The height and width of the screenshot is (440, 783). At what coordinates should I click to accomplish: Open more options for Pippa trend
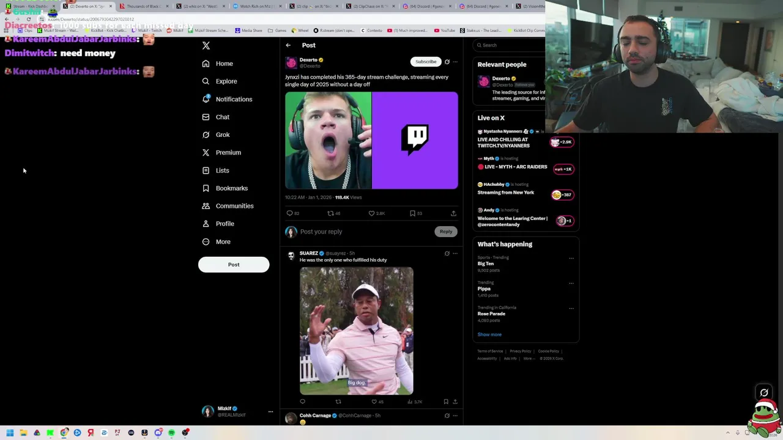[x=571, y=283]
